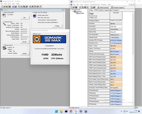Image resolution: width=142 pixels, height=114 pixels.
Task: Open the Result Browser Window menu
Action: [x=104, y=4]
